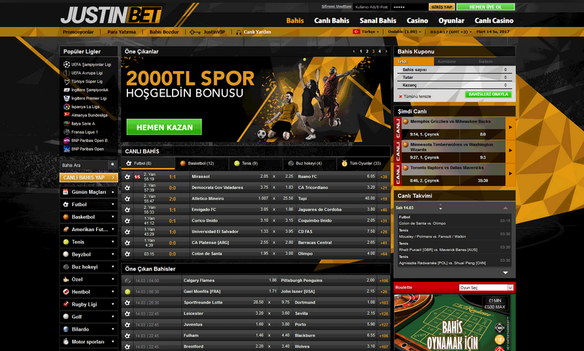Click the down arrow below Canlı Takvimi list
The width and height of the screenshot is (584, 351).
point(505,273)
